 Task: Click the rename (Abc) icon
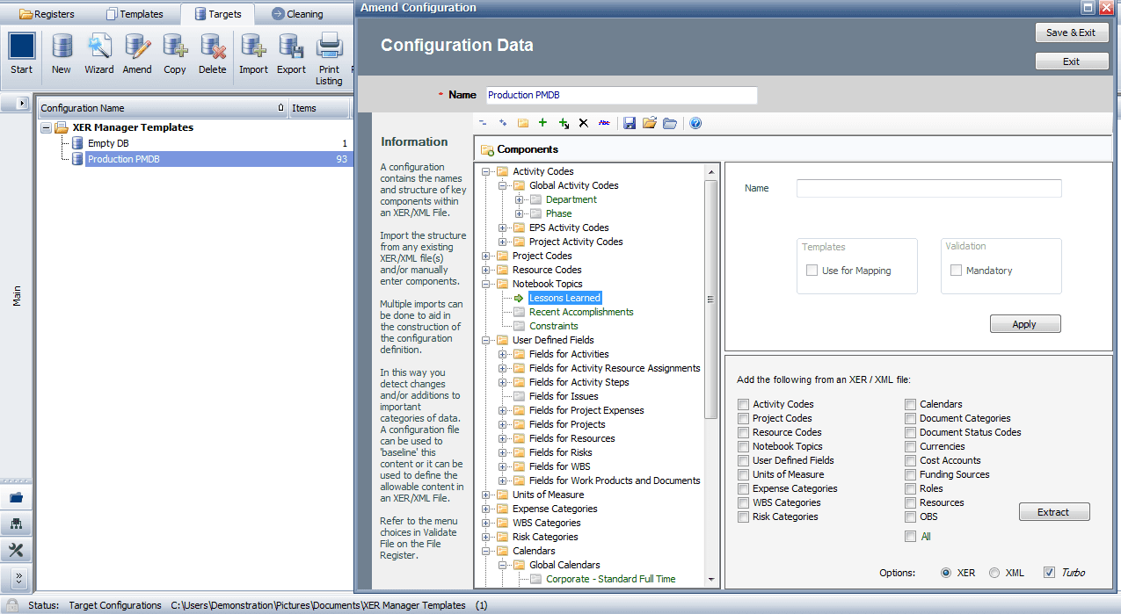(604, 124)
